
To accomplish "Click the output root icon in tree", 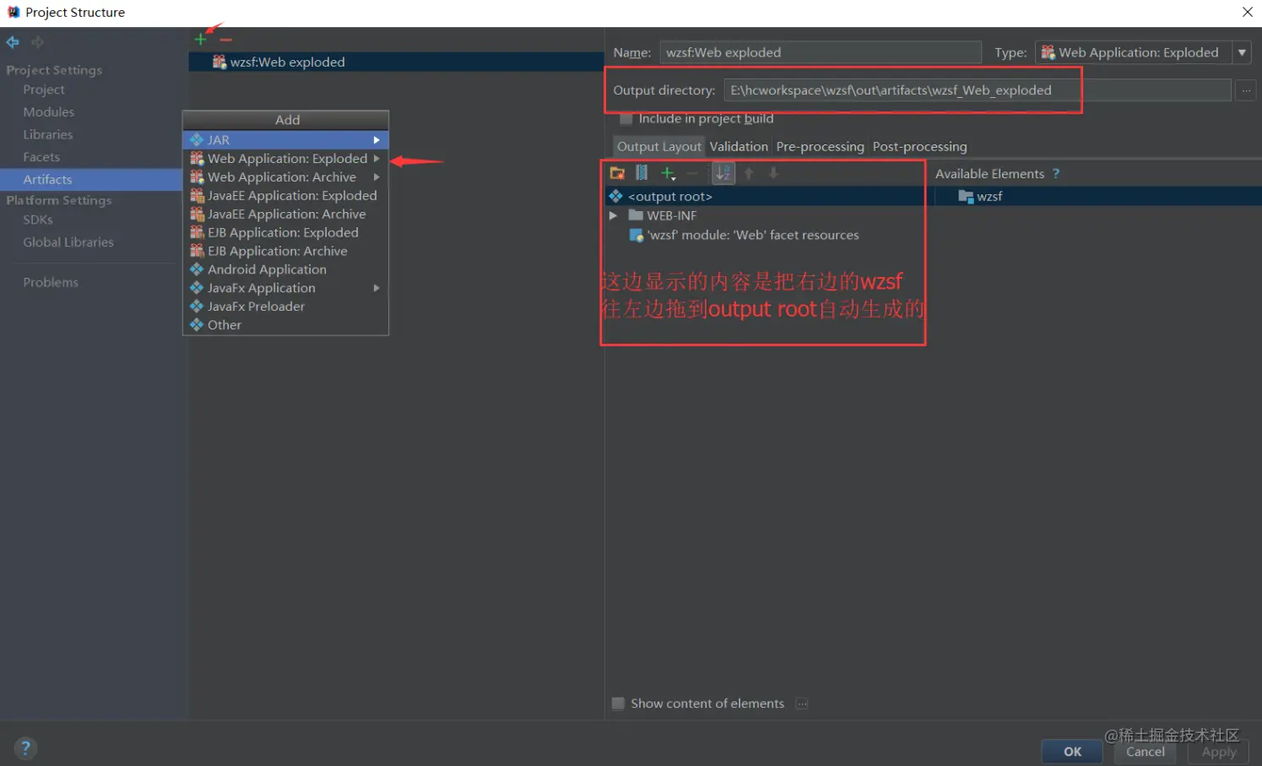I will pos(616,196).
